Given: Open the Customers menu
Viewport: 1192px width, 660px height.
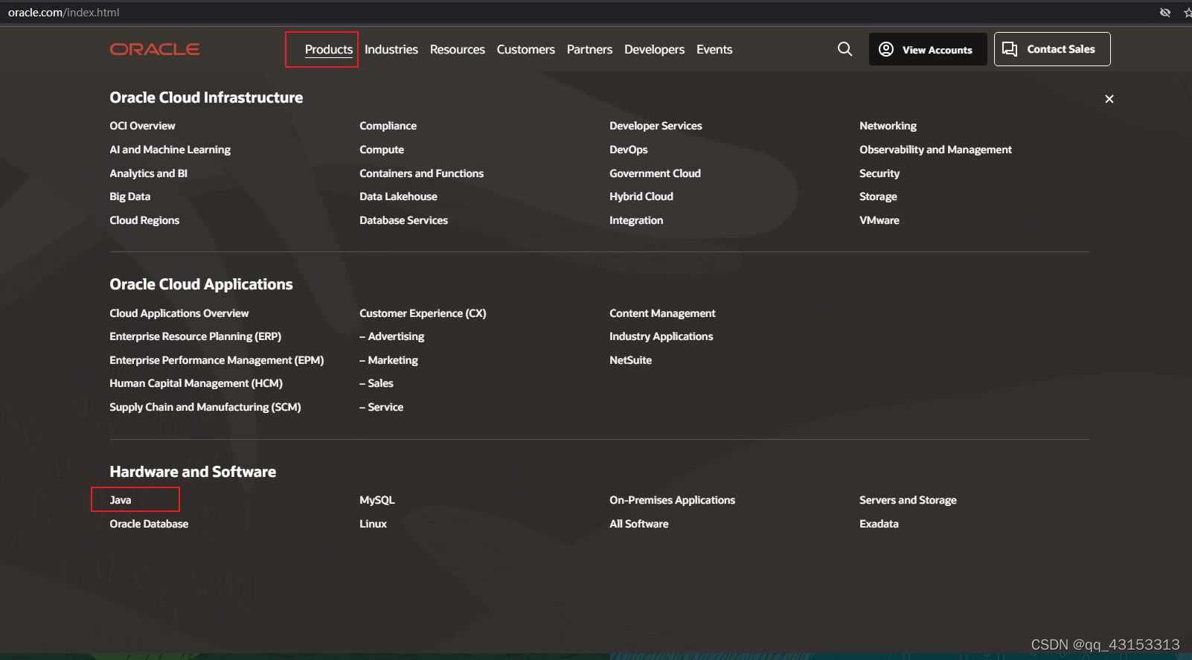Looking at the screenshot, I should [526, 49].
